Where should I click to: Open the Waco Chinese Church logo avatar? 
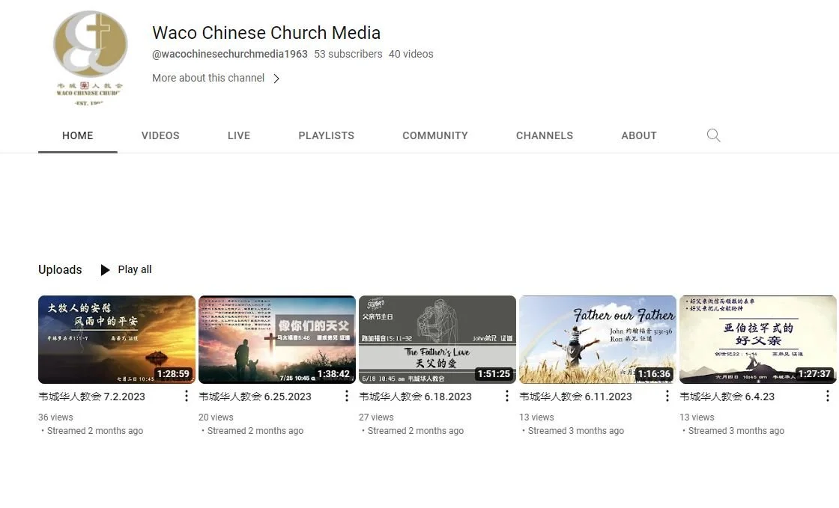click(90, 57)
